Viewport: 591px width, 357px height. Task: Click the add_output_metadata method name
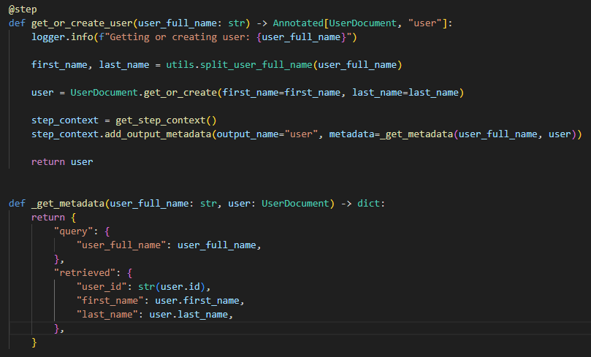coord(158,134)
